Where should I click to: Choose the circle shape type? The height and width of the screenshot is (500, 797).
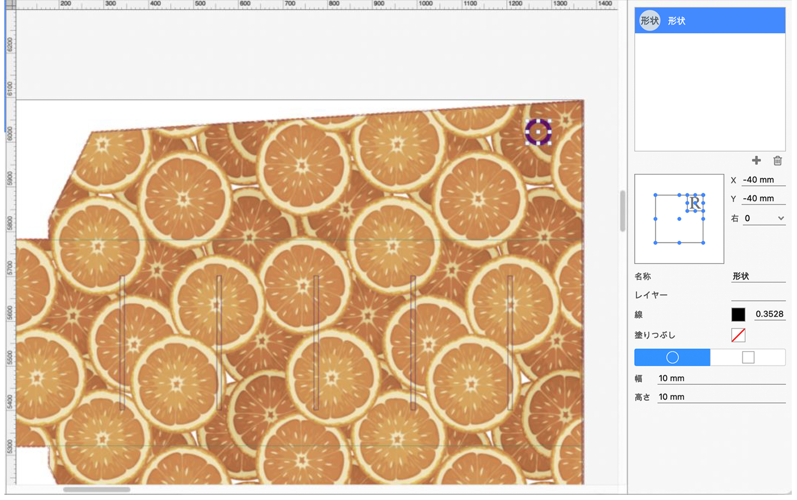point(672,357)
